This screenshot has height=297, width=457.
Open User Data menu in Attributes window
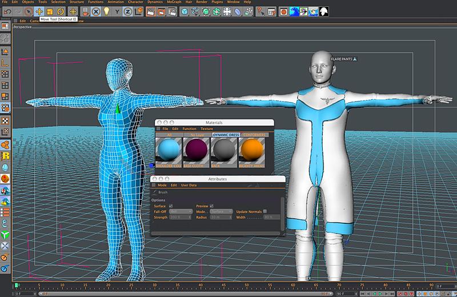click(189, 185)
